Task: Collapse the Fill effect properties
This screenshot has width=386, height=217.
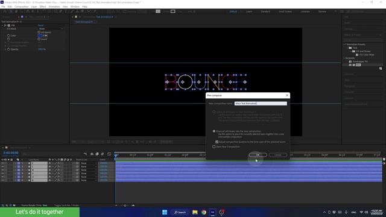Action: tap(2, 25)
